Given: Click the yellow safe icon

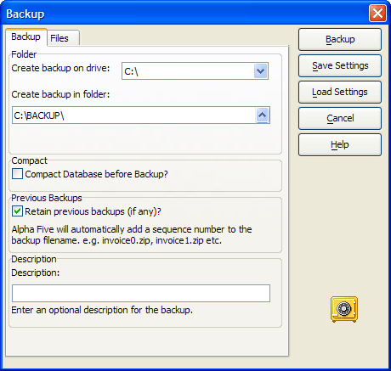Looking at the screenshot, I should 344,309.
